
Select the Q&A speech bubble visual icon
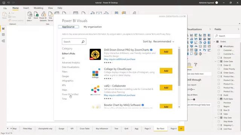192,54
